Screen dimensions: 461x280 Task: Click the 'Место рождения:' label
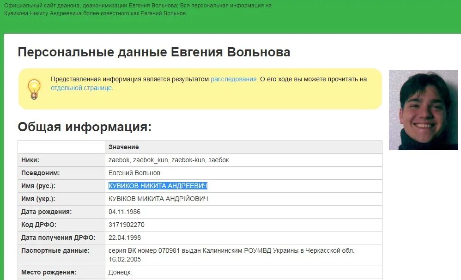click(49, 272)
